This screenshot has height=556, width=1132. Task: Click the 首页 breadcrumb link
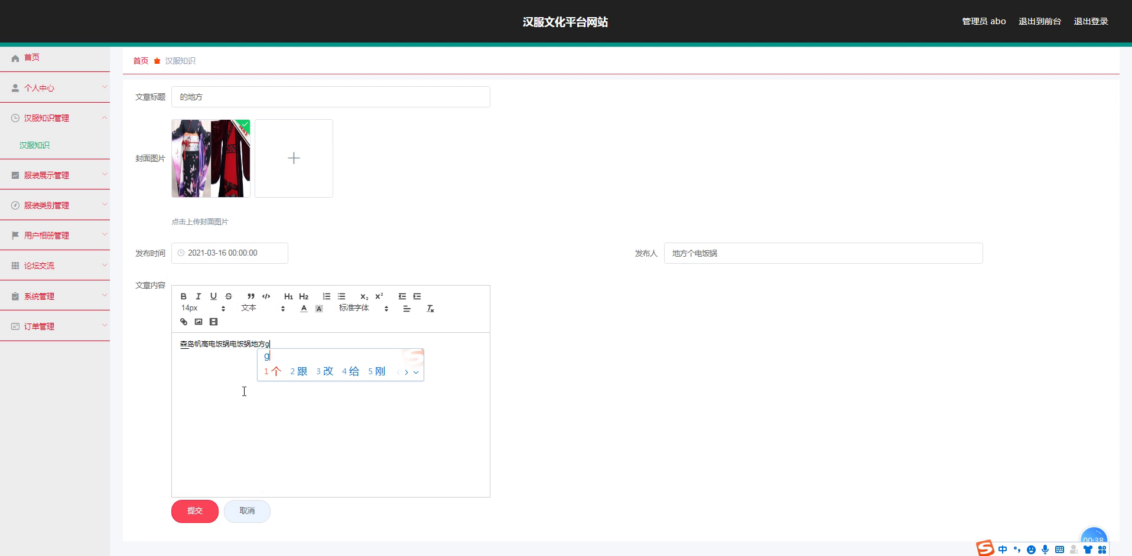click(141, 61)
